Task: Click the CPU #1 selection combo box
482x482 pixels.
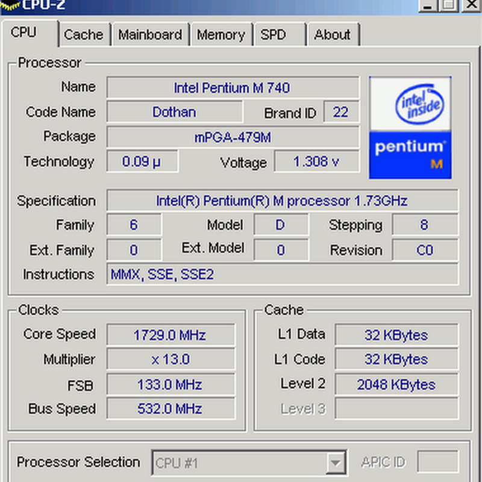Action: click(x=249, y=463)
